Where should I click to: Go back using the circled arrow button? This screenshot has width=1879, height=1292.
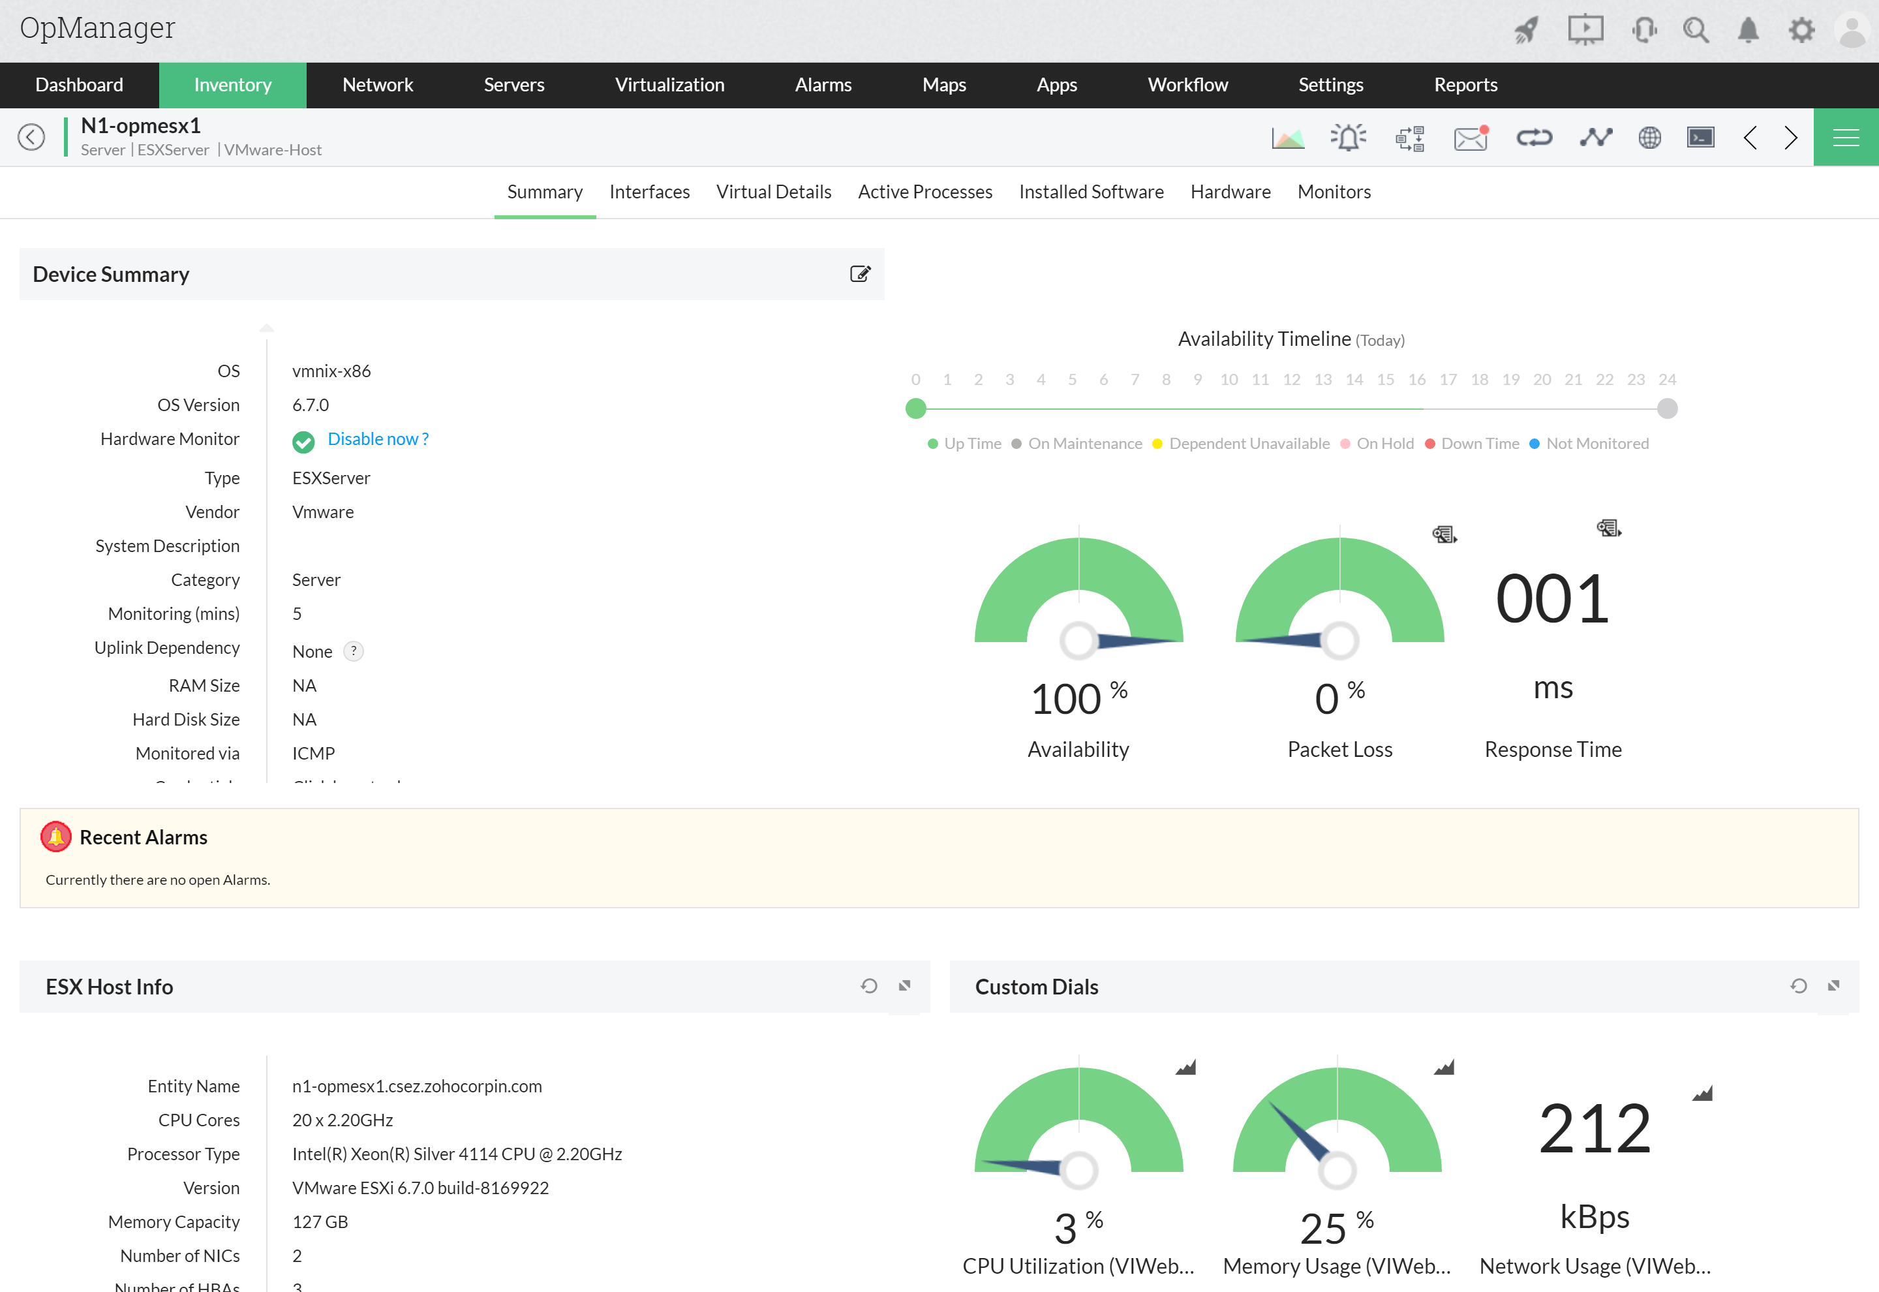click(x=31, y=138)
